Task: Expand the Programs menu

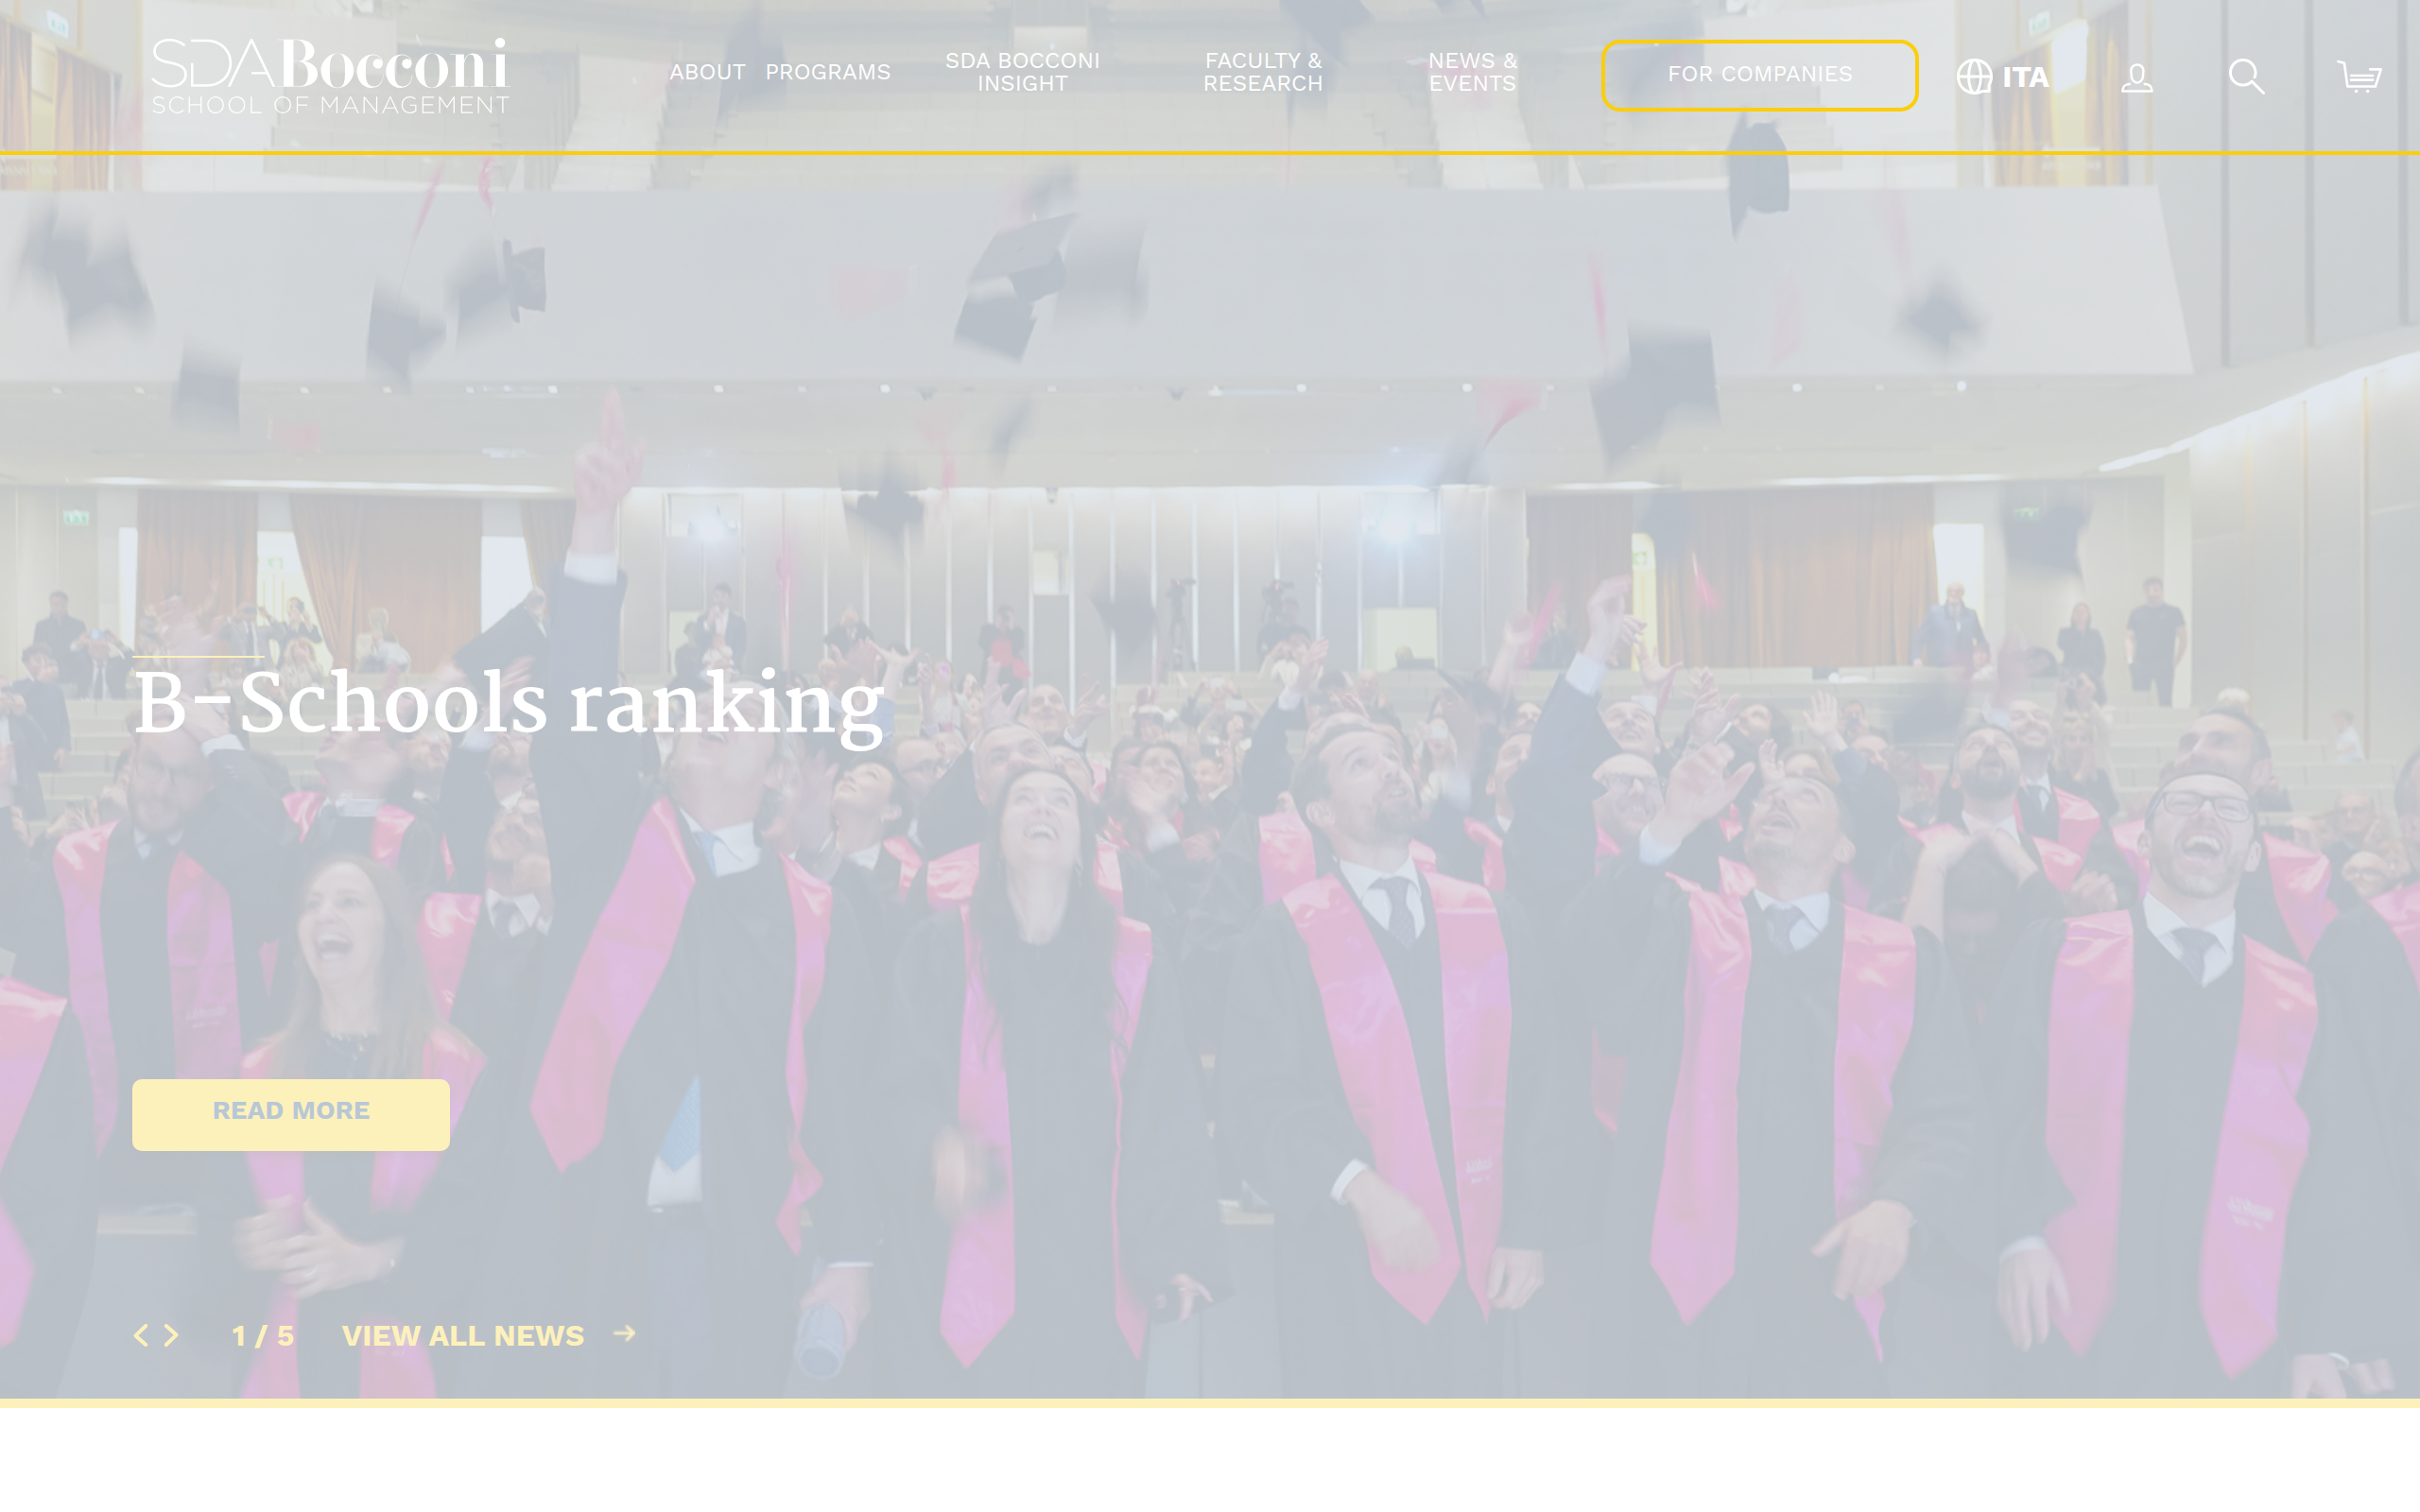Action: [x=827, y=72]
